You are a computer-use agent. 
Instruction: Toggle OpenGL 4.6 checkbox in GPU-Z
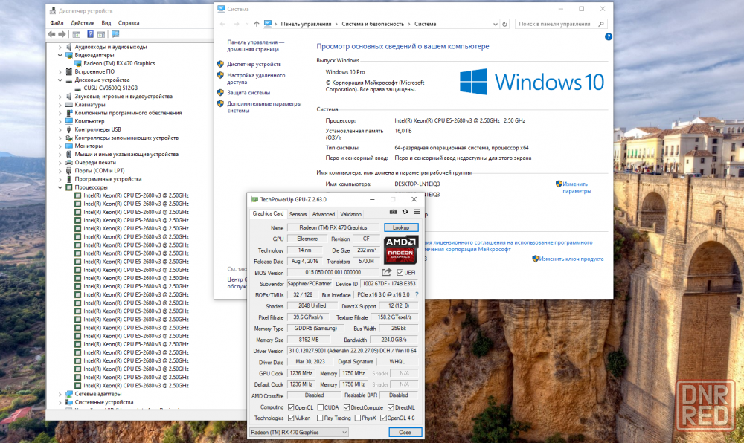pyautogui.click(x=383, y=418)
